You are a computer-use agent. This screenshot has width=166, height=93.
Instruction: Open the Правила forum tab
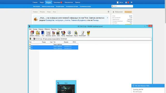click(78, 2)
